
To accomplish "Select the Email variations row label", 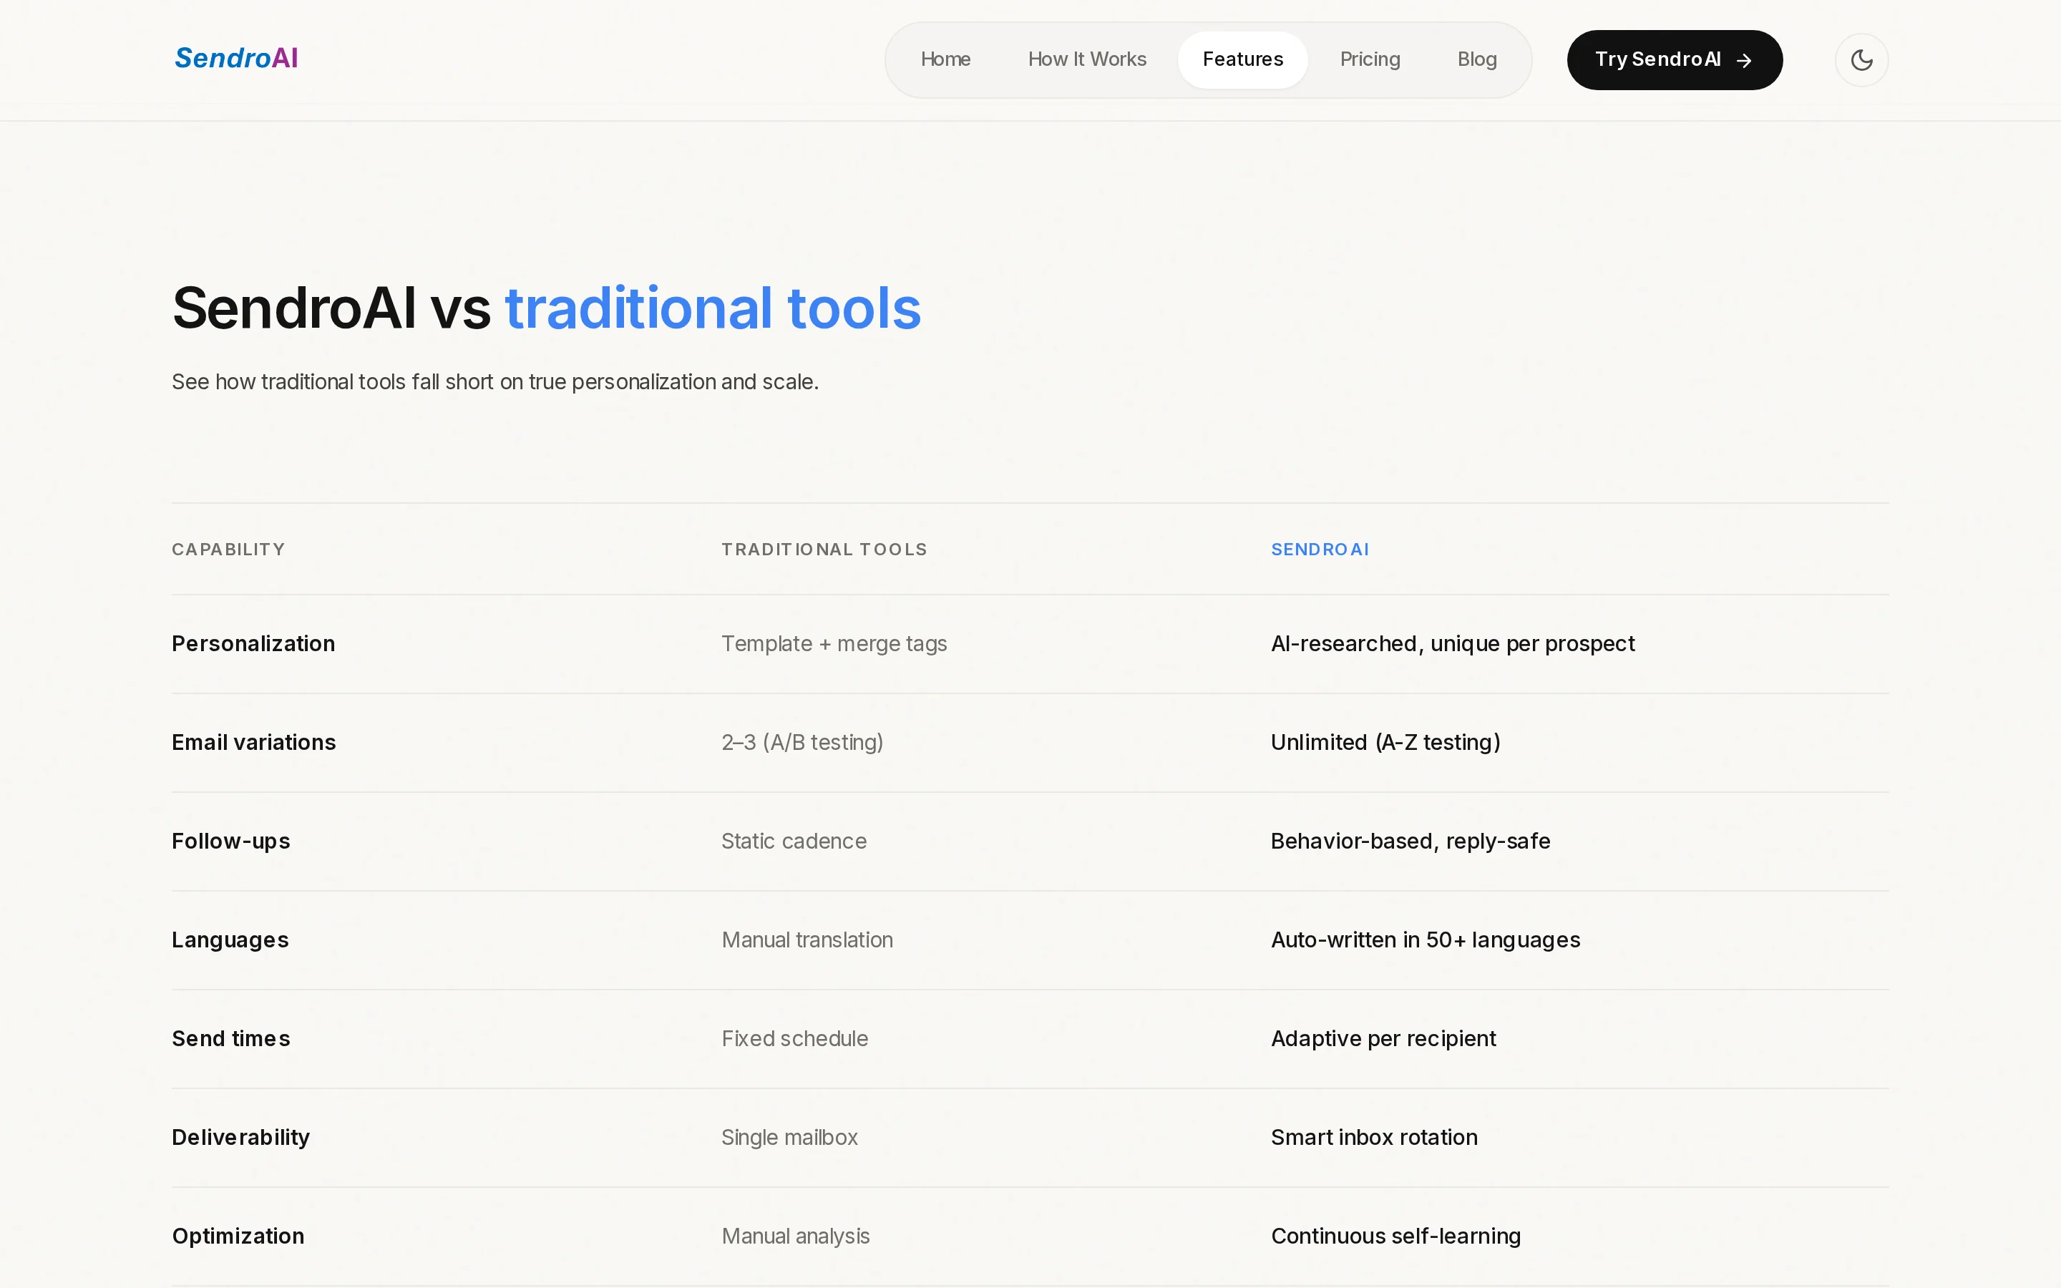I will 254,742.
